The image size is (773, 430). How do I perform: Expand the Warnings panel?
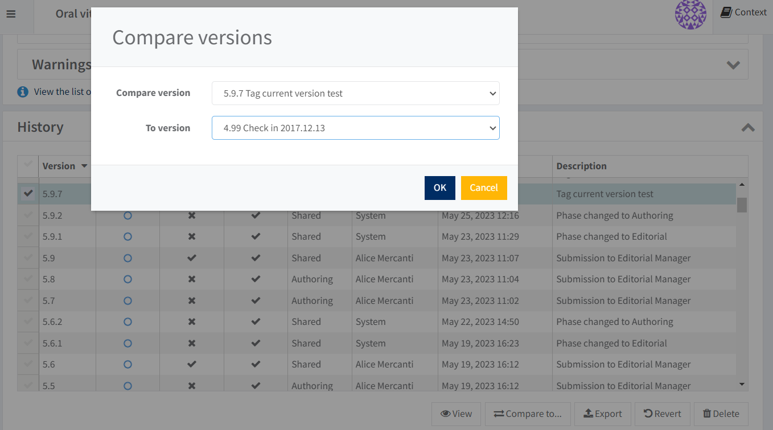[733, 65]
